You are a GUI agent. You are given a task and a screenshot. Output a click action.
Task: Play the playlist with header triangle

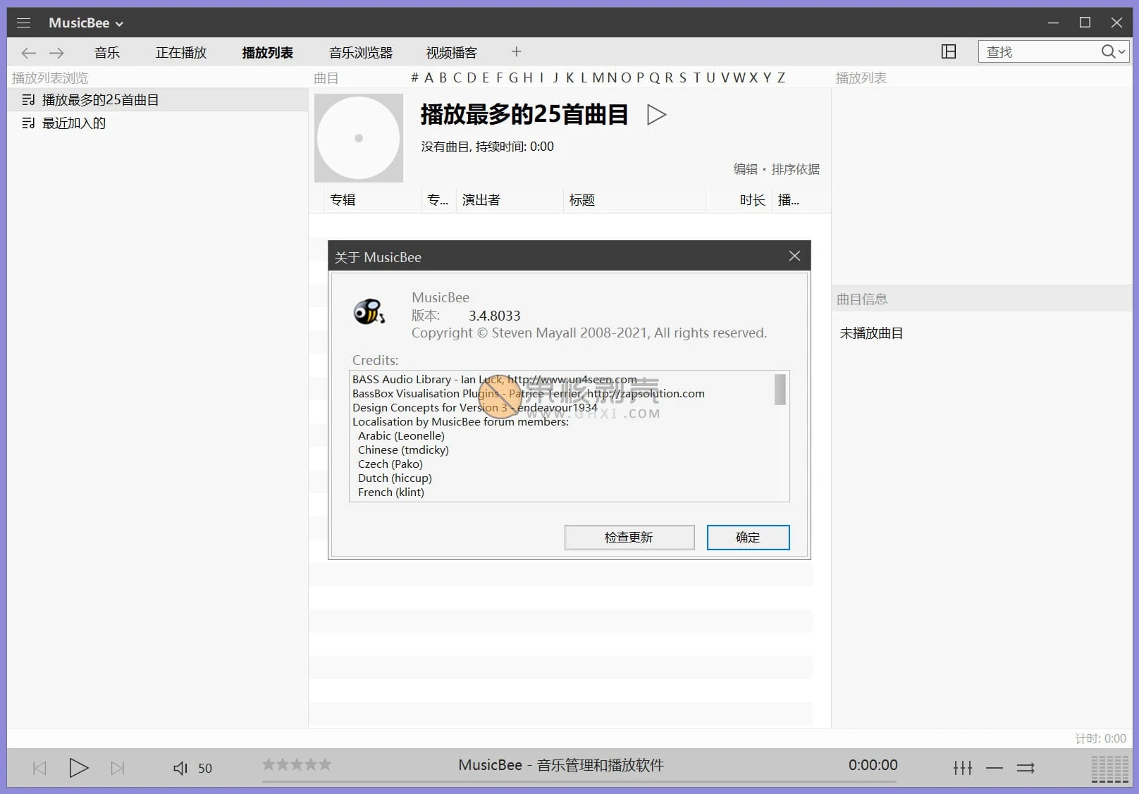pyautogui.click(x=656, y=114)
